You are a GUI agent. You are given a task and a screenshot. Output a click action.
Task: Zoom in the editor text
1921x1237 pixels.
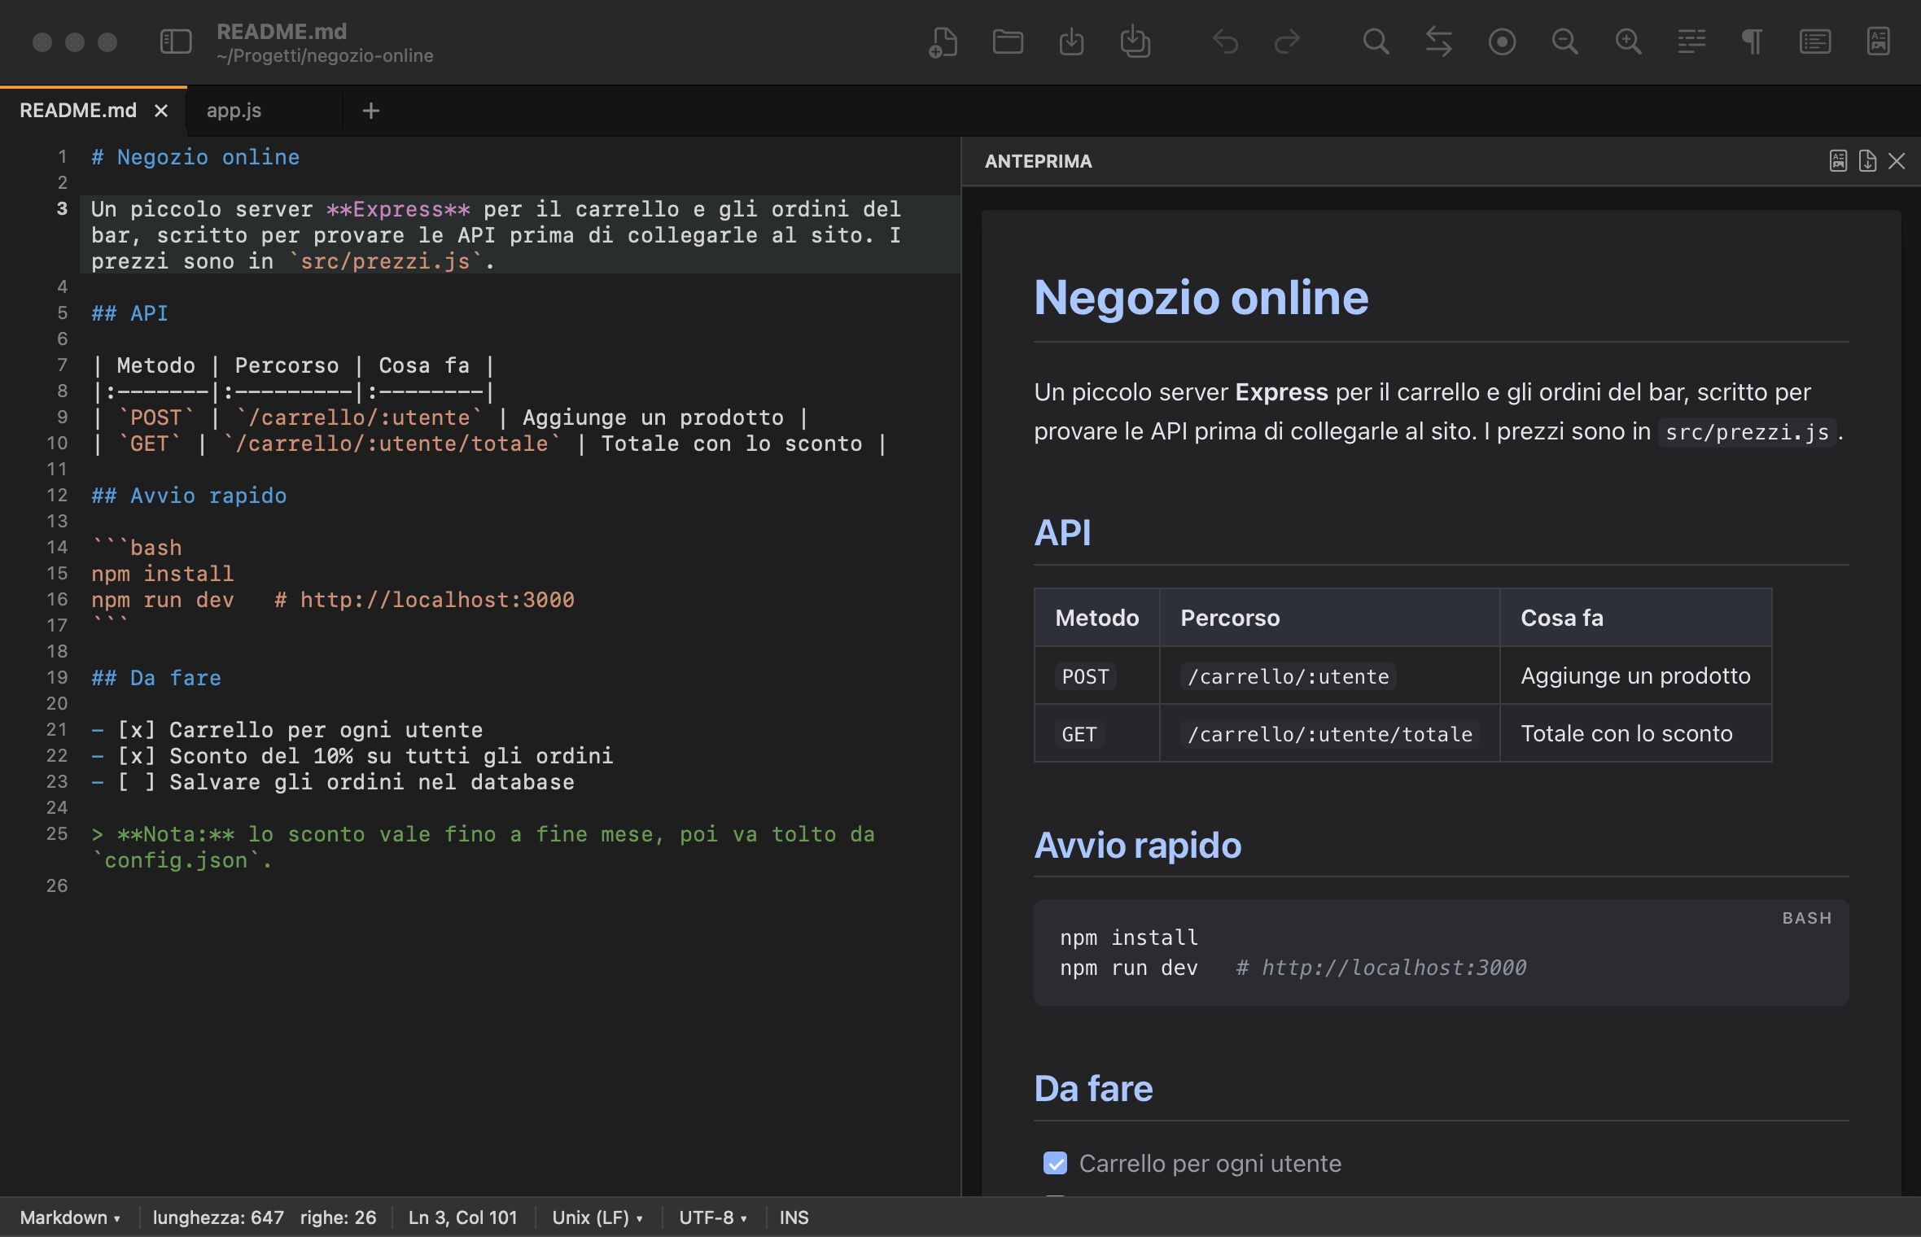point(1628,42)
